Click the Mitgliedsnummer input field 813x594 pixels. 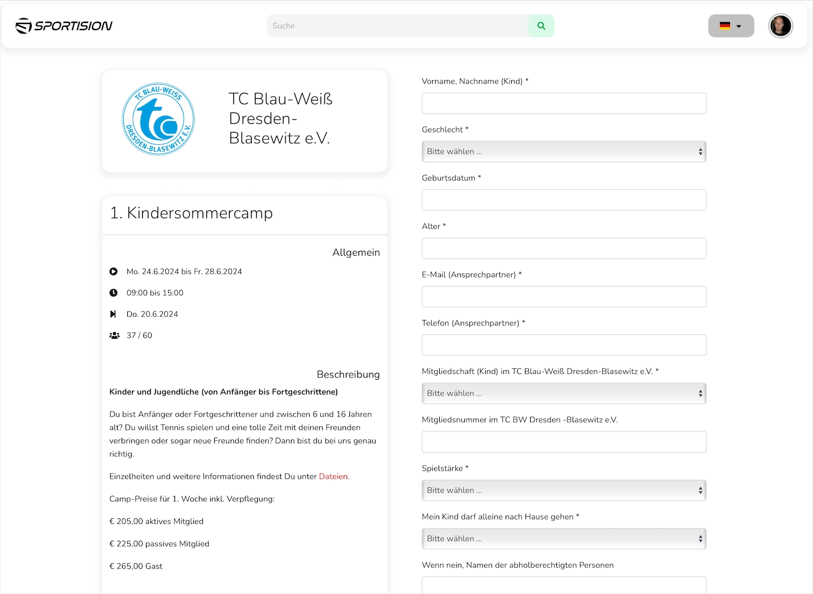click(564, 442)
